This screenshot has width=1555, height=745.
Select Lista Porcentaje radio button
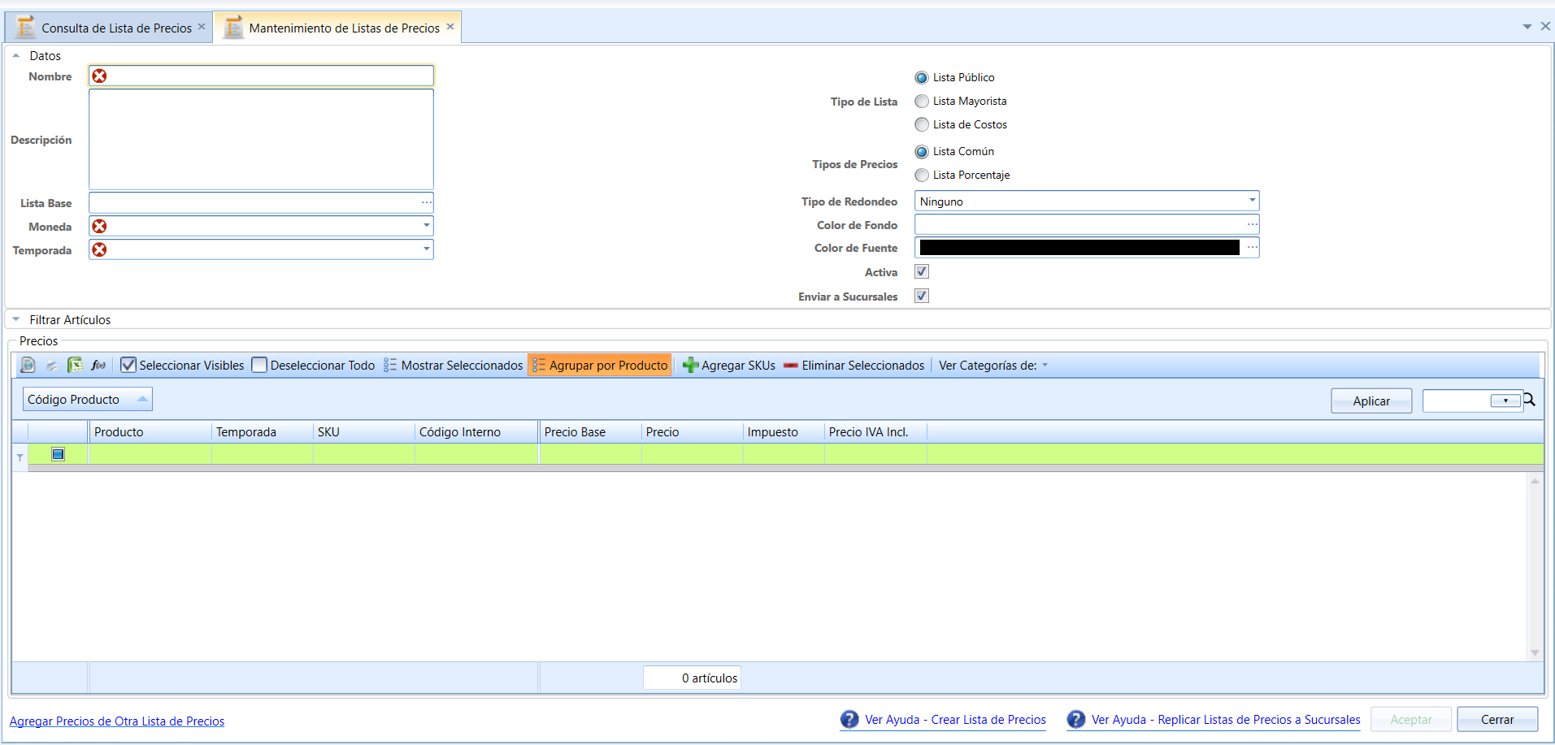click(922, 175)
